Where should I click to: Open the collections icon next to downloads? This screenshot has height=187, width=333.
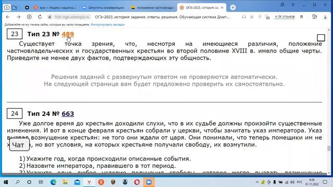314,17
